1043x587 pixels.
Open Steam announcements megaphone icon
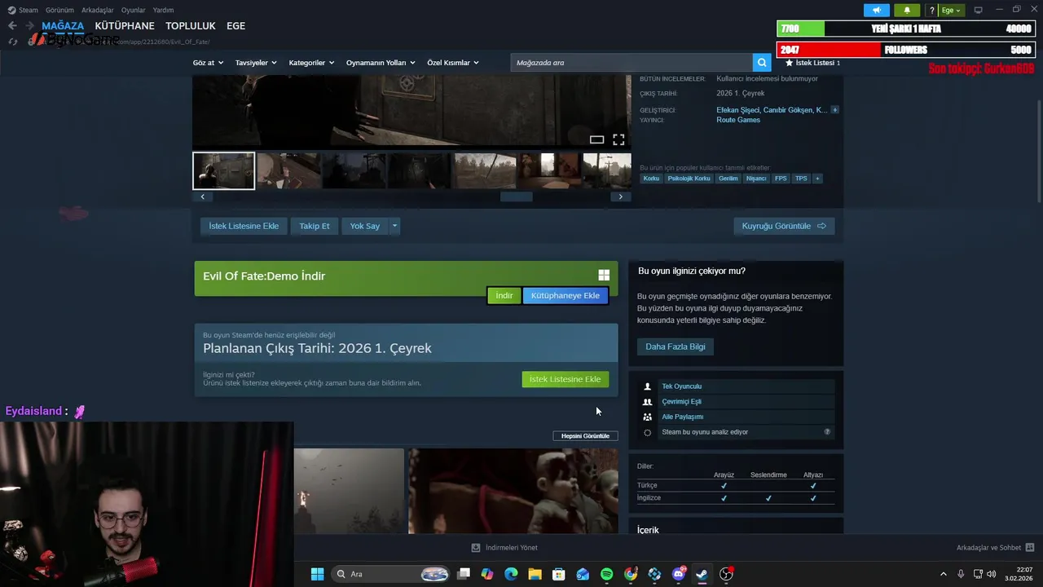coord(876,10)
